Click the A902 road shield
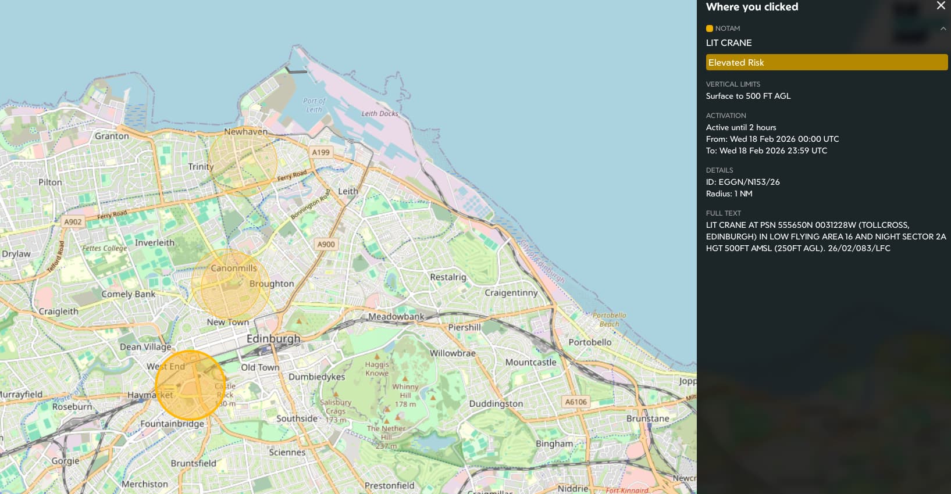Screen dimensions: 951x494 pos(73,221)
